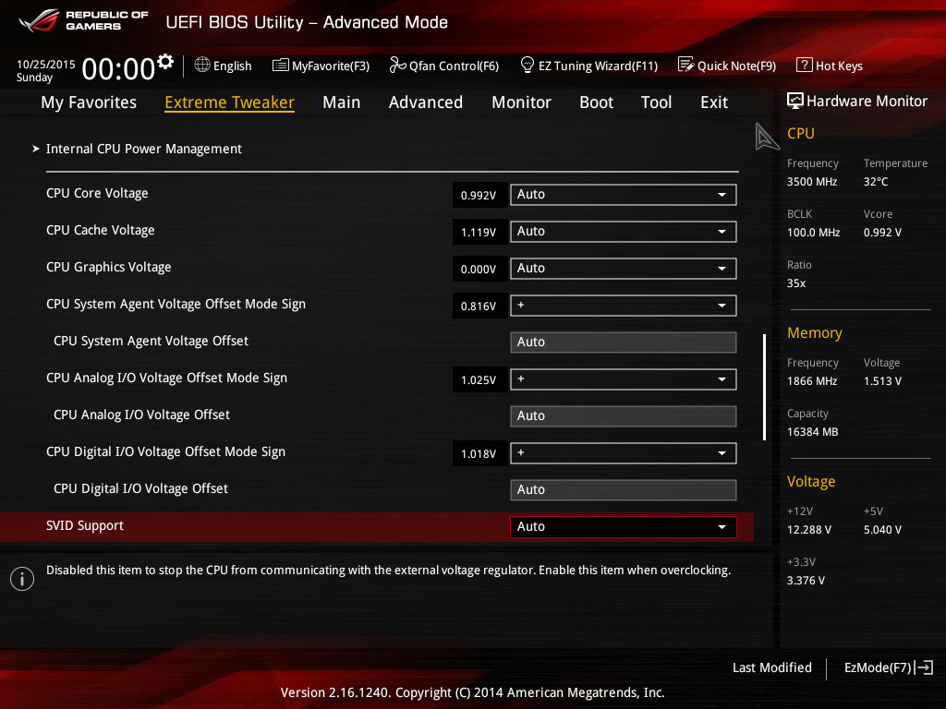
Task: Click the 1.025V analog I/O readout
Action: click(x=479, y=379)
